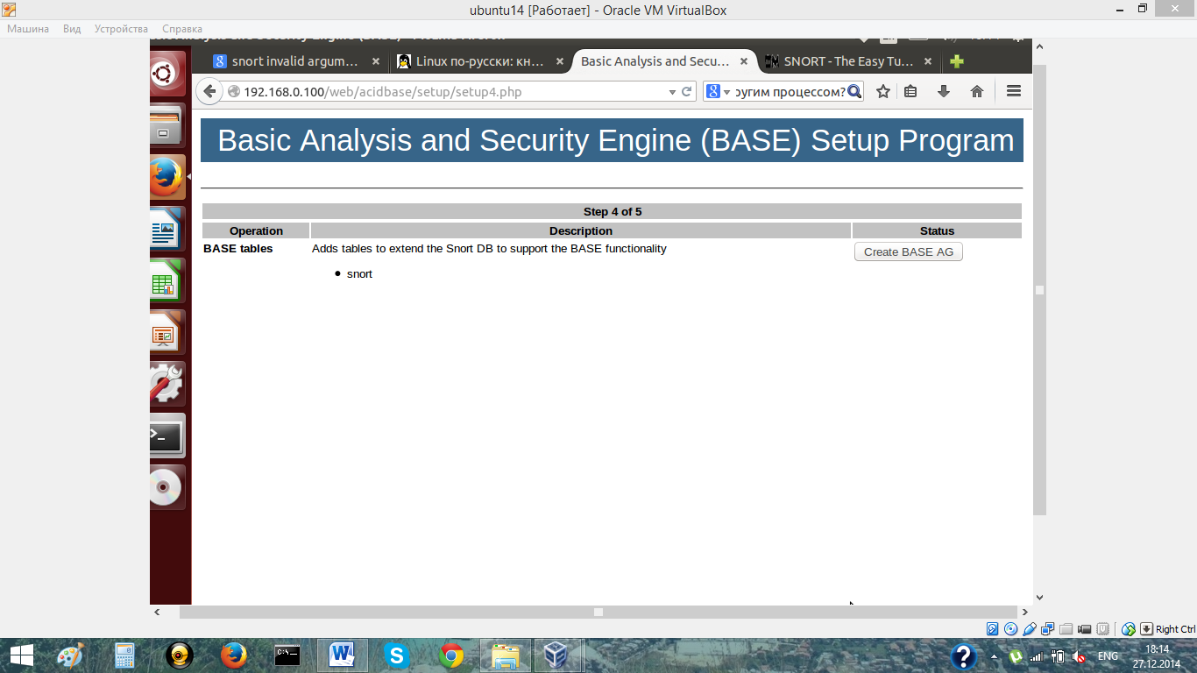Image resolution: width=1197 pixels, height=673 pixels.
Task: Open the Вид menu in VirtualBox
Action: 72,29
